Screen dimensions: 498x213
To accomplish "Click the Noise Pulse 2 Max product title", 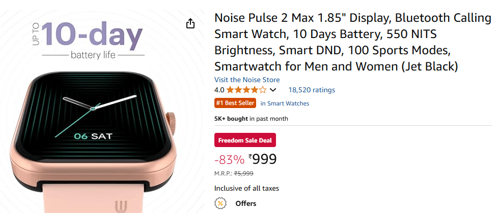I will click(x=352, y=42).
